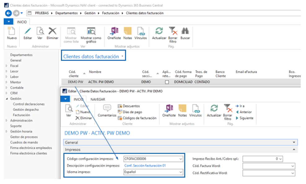This screenshot has height=184, width=306.
Task: Open Códigos de facturación
Action: click(137, 118)
